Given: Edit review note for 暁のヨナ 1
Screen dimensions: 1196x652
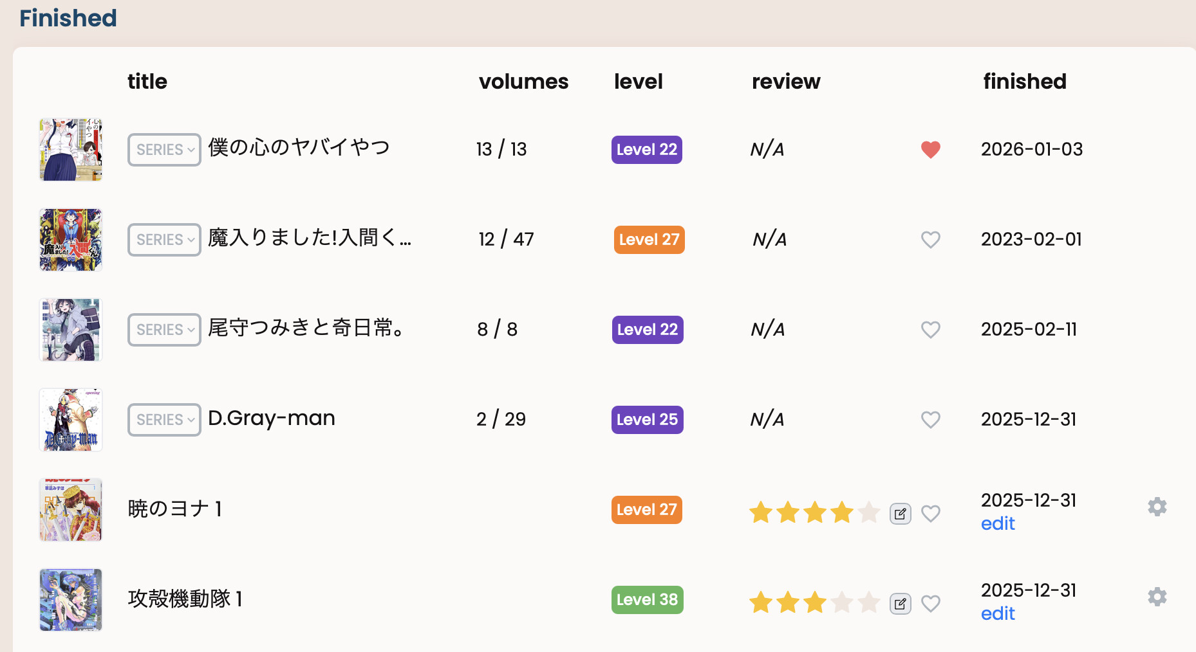Looking at the screenshot, I should (x=900, y=514).
